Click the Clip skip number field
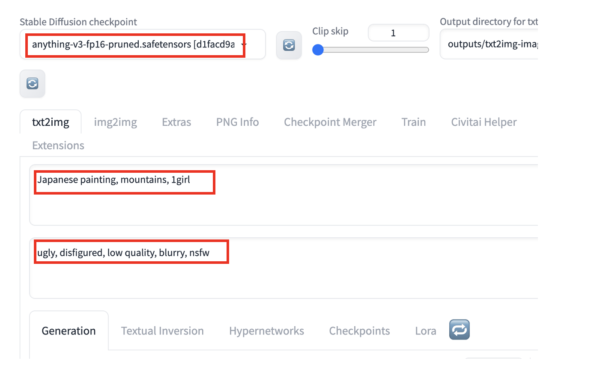 (x=398, y=33)
